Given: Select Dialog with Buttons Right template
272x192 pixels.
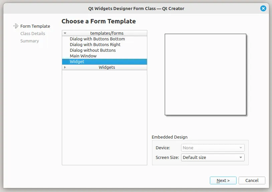Looking at the screenshot, I should click(105, 44).
